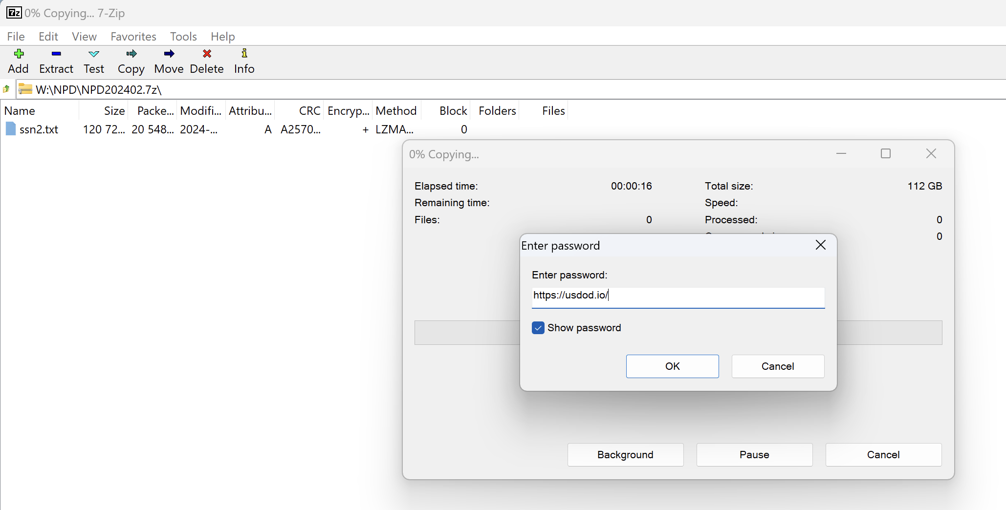The width and height of the screenshot is (1006, 510).
Task: Click the Info toolbar icon
Action: click(x=244, y=53)
